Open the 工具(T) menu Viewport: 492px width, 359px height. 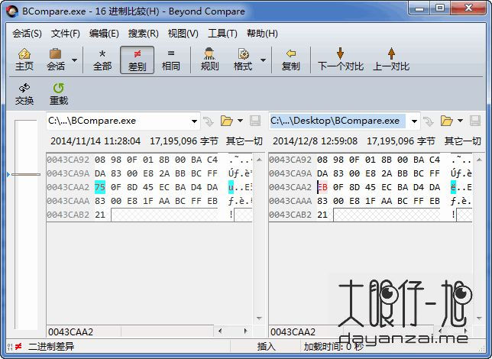(x=222, y=34)
